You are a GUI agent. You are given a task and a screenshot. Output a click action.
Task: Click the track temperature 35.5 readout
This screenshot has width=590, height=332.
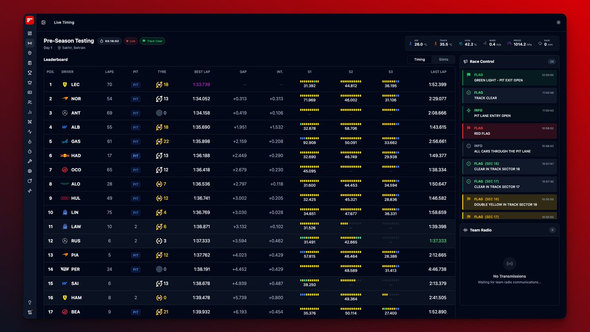pos(444,43)
